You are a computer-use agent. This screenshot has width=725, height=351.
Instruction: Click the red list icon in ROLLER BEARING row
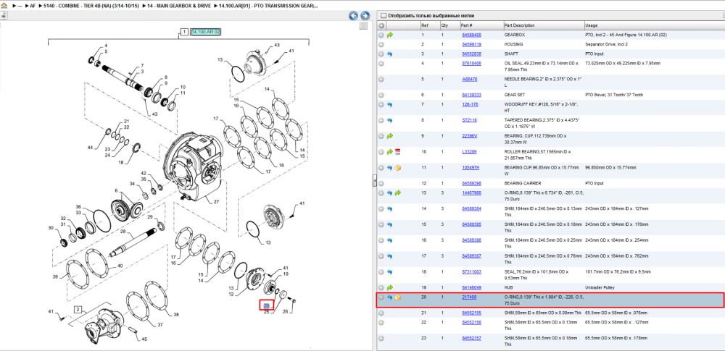click(x=397, y=152)
